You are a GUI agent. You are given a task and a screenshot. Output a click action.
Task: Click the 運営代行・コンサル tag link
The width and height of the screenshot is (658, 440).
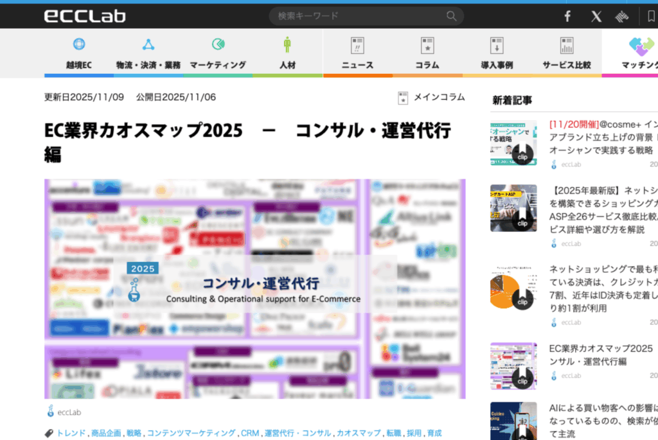[298, 434]
